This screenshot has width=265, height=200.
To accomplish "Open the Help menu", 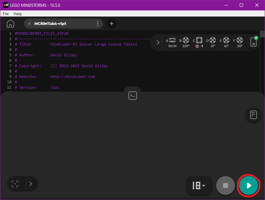I will pyautogui.click(x=18, y=14).
